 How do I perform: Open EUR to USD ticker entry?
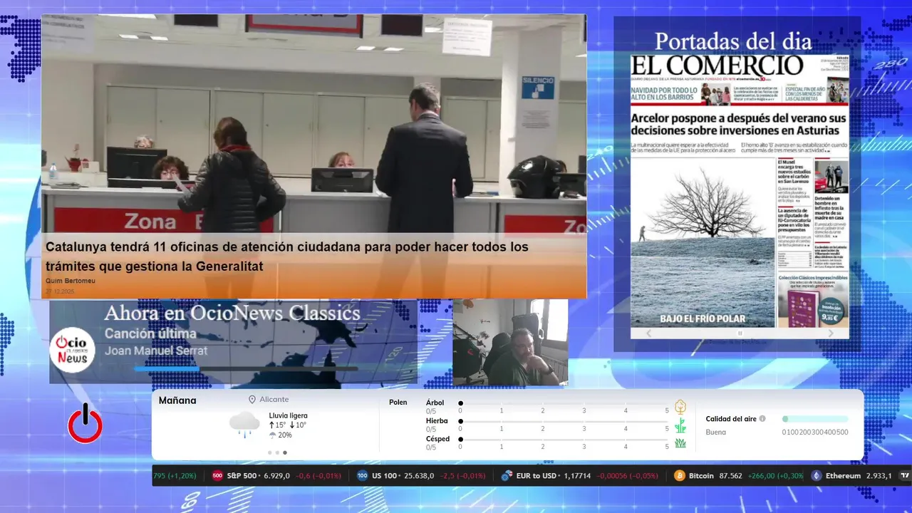pos(580,476)
